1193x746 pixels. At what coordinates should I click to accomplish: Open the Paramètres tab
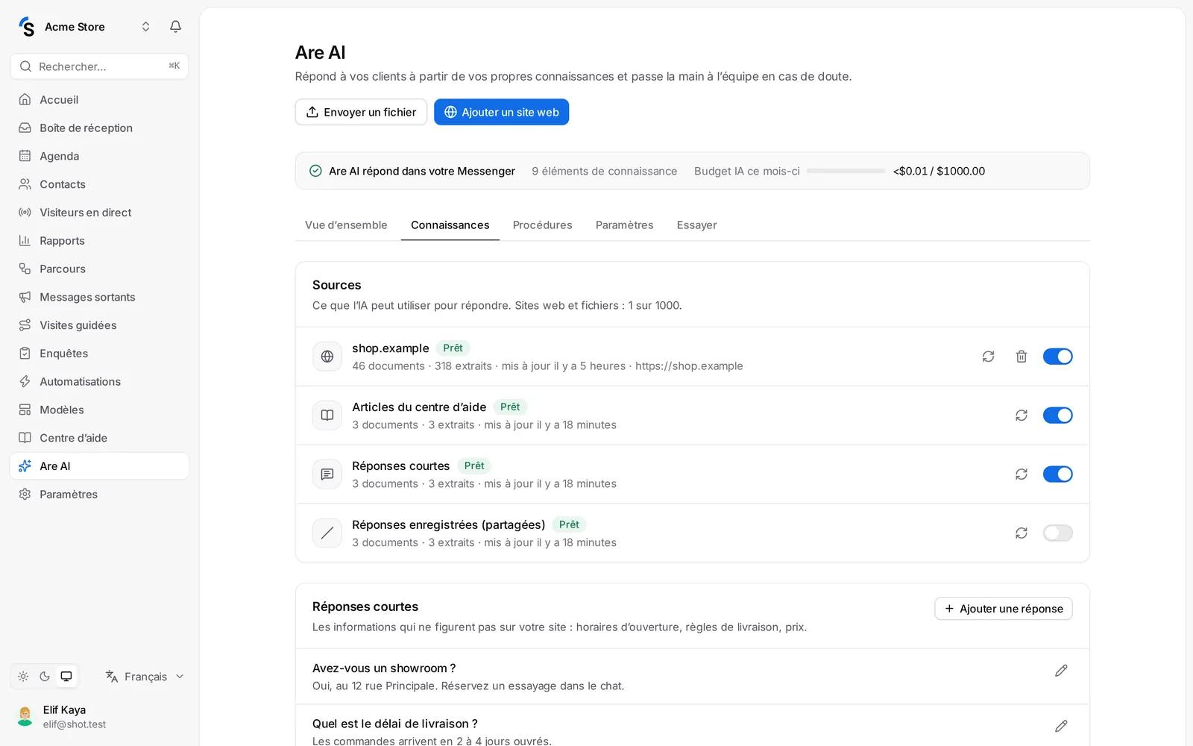624,225
